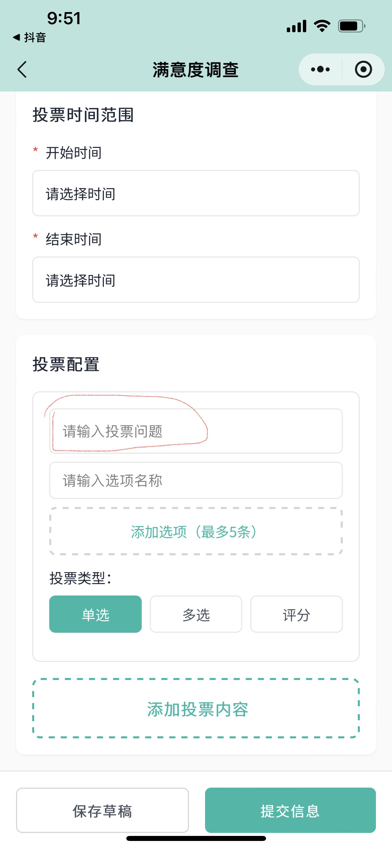The width and height of the screenshot is (392, 849).
Task: Tap the 9:51 status bar clock
Action: click(64, 18)
